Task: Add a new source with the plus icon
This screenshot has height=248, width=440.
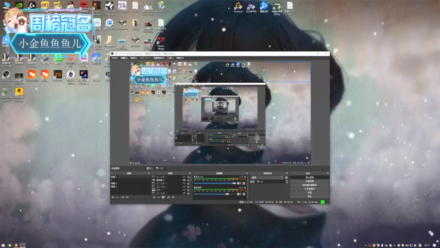Action: (x=154, y=197)
